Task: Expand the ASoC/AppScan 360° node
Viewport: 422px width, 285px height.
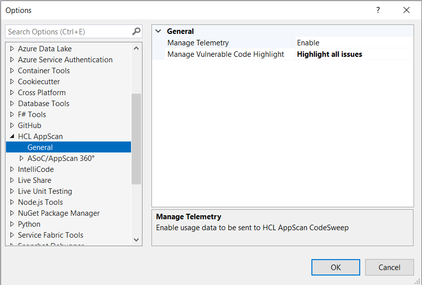Action: [21, 158]
